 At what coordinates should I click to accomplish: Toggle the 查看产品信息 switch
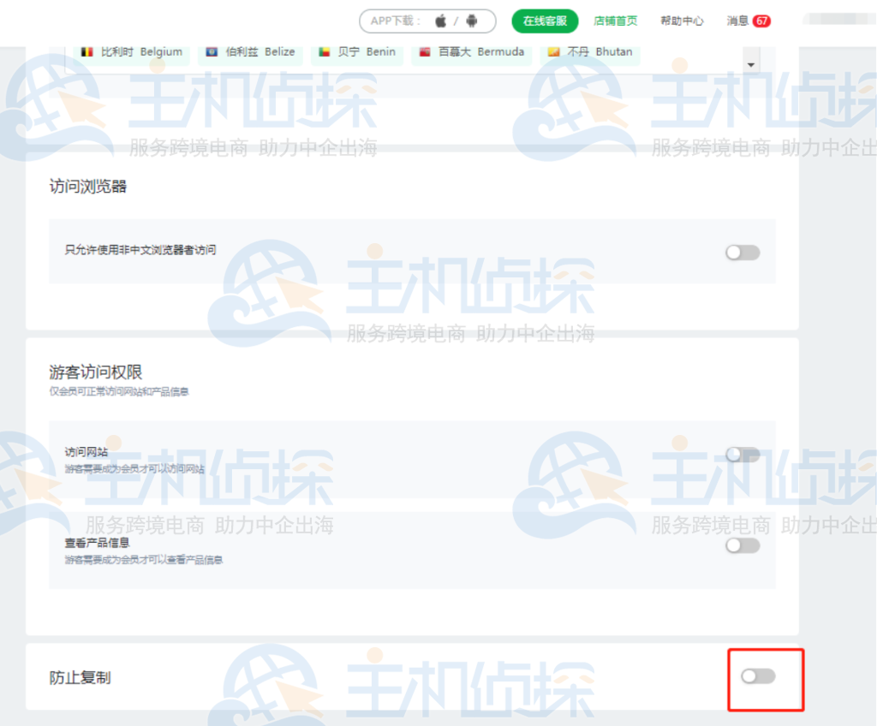coord(742,545)
